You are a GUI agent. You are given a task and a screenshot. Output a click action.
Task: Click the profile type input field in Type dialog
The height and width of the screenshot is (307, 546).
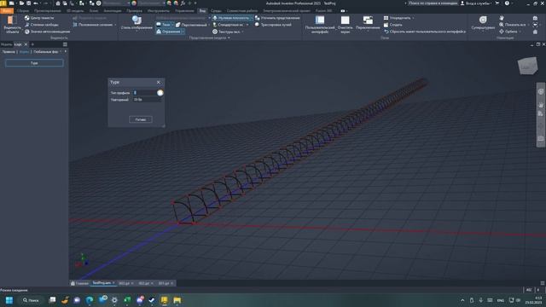pos(145,93)
